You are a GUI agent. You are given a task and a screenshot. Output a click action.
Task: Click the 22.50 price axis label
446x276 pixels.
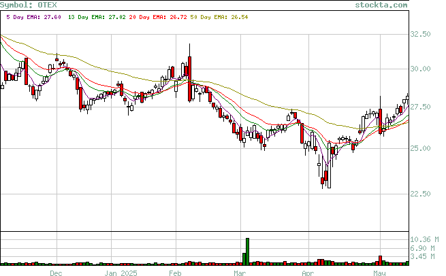pyautogui.click(x=420, y=194)
